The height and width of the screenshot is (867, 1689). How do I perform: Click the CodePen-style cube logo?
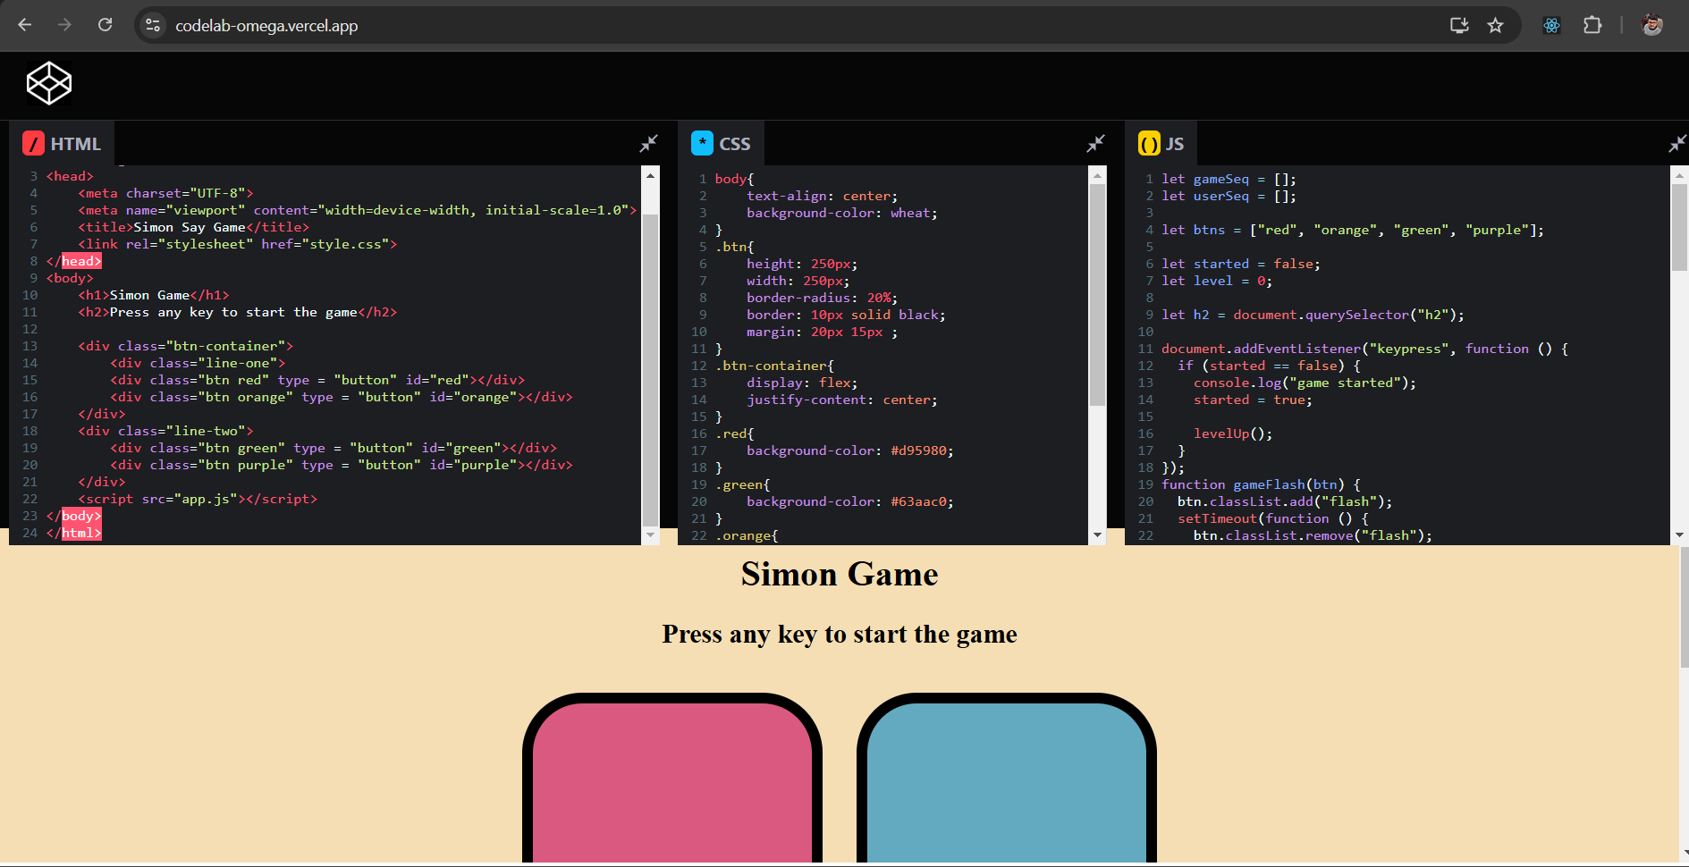[x=49, y=84]
